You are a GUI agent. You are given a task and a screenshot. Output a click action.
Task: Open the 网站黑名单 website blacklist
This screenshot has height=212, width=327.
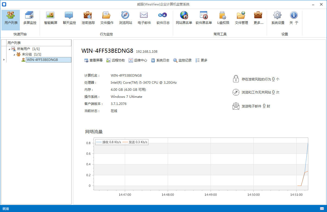(x=184, y=18)
